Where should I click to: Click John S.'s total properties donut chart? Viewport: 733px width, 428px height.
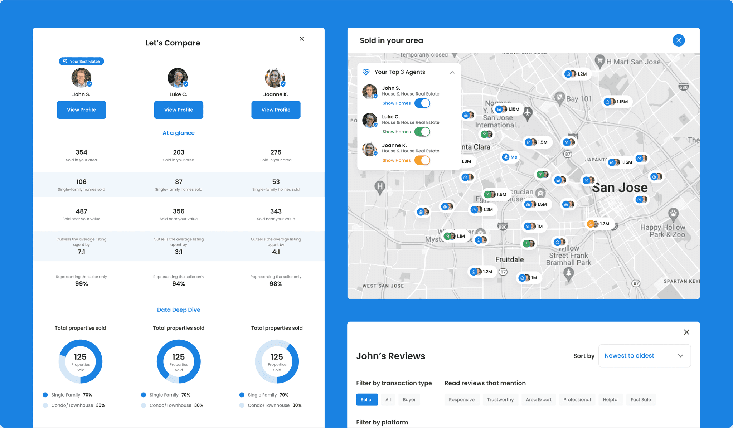click(x=81, y=361)
